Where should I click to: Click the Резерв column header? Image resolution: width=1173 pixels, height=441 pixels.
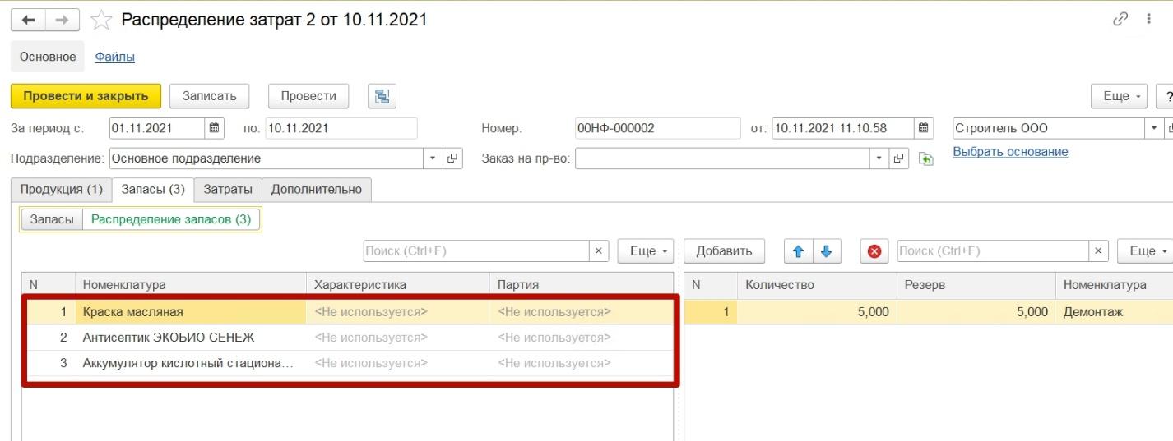pos(976,285)
